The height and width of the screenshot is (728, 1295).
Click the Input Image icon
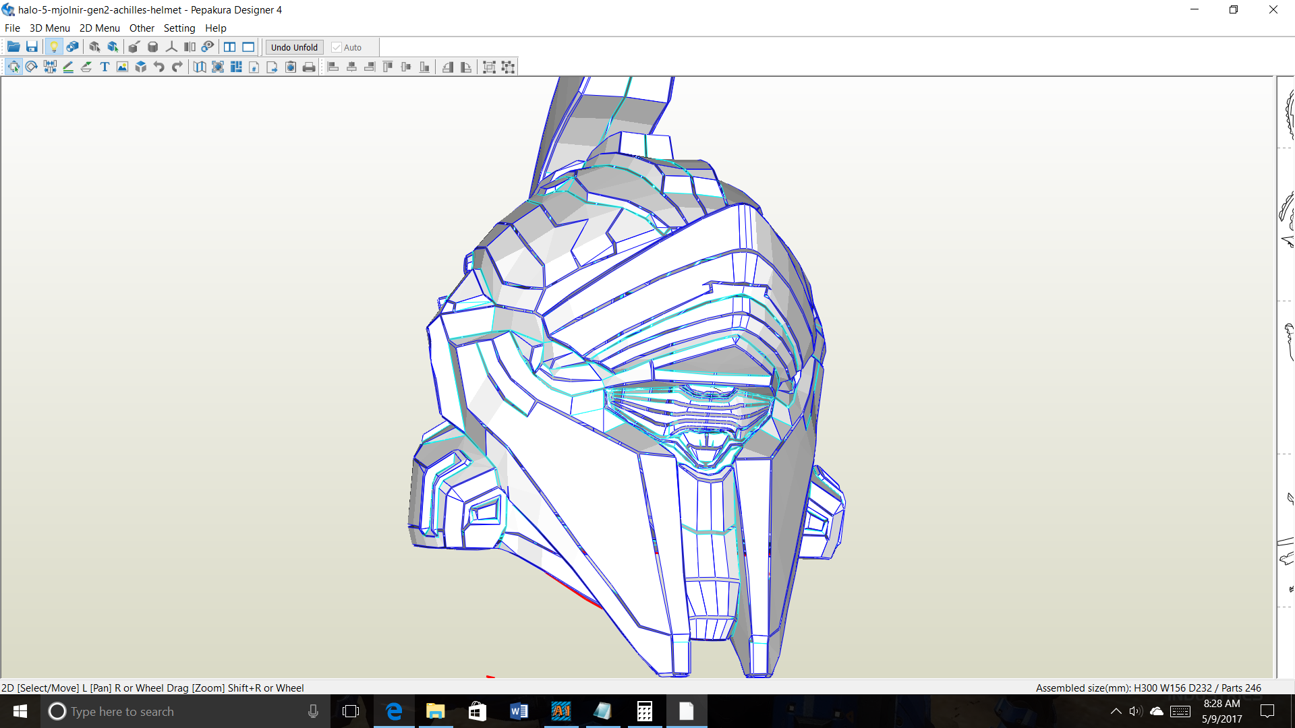pyautogui.click(x=122, y=67)
